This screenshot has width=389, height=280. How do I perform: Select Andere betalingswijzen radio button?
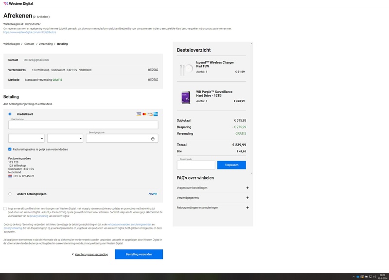10,194
